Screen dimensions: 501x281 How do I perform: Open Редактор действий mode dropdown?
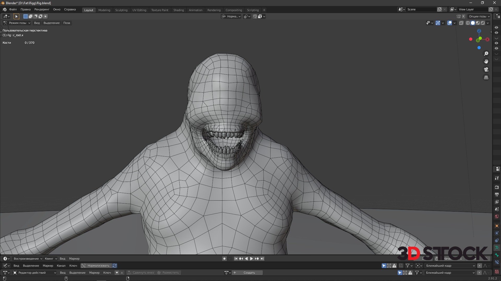coord(34,273)
